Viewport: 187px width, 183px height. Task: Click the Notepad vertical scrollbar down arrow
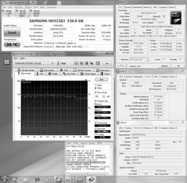pos(111,171)
